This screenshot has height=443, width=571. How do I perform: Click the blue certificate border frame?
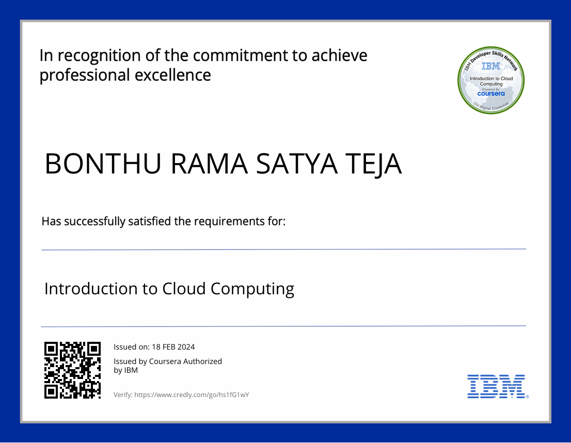(9, 221)
